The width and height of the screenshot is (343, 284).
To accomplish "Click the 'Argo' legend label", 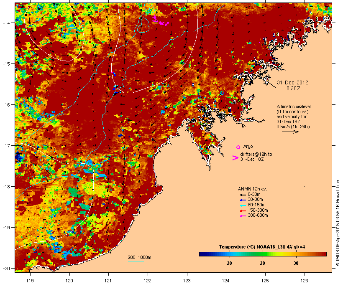I will 248,146.
